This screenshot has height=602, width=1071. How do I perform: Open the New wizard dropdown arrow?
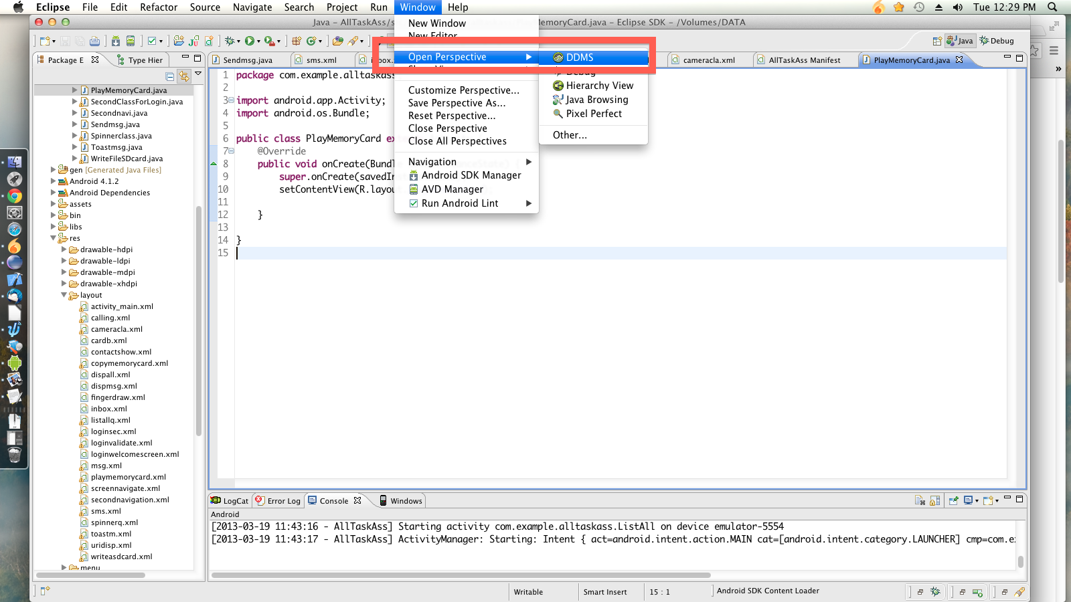tap(54, 41)
